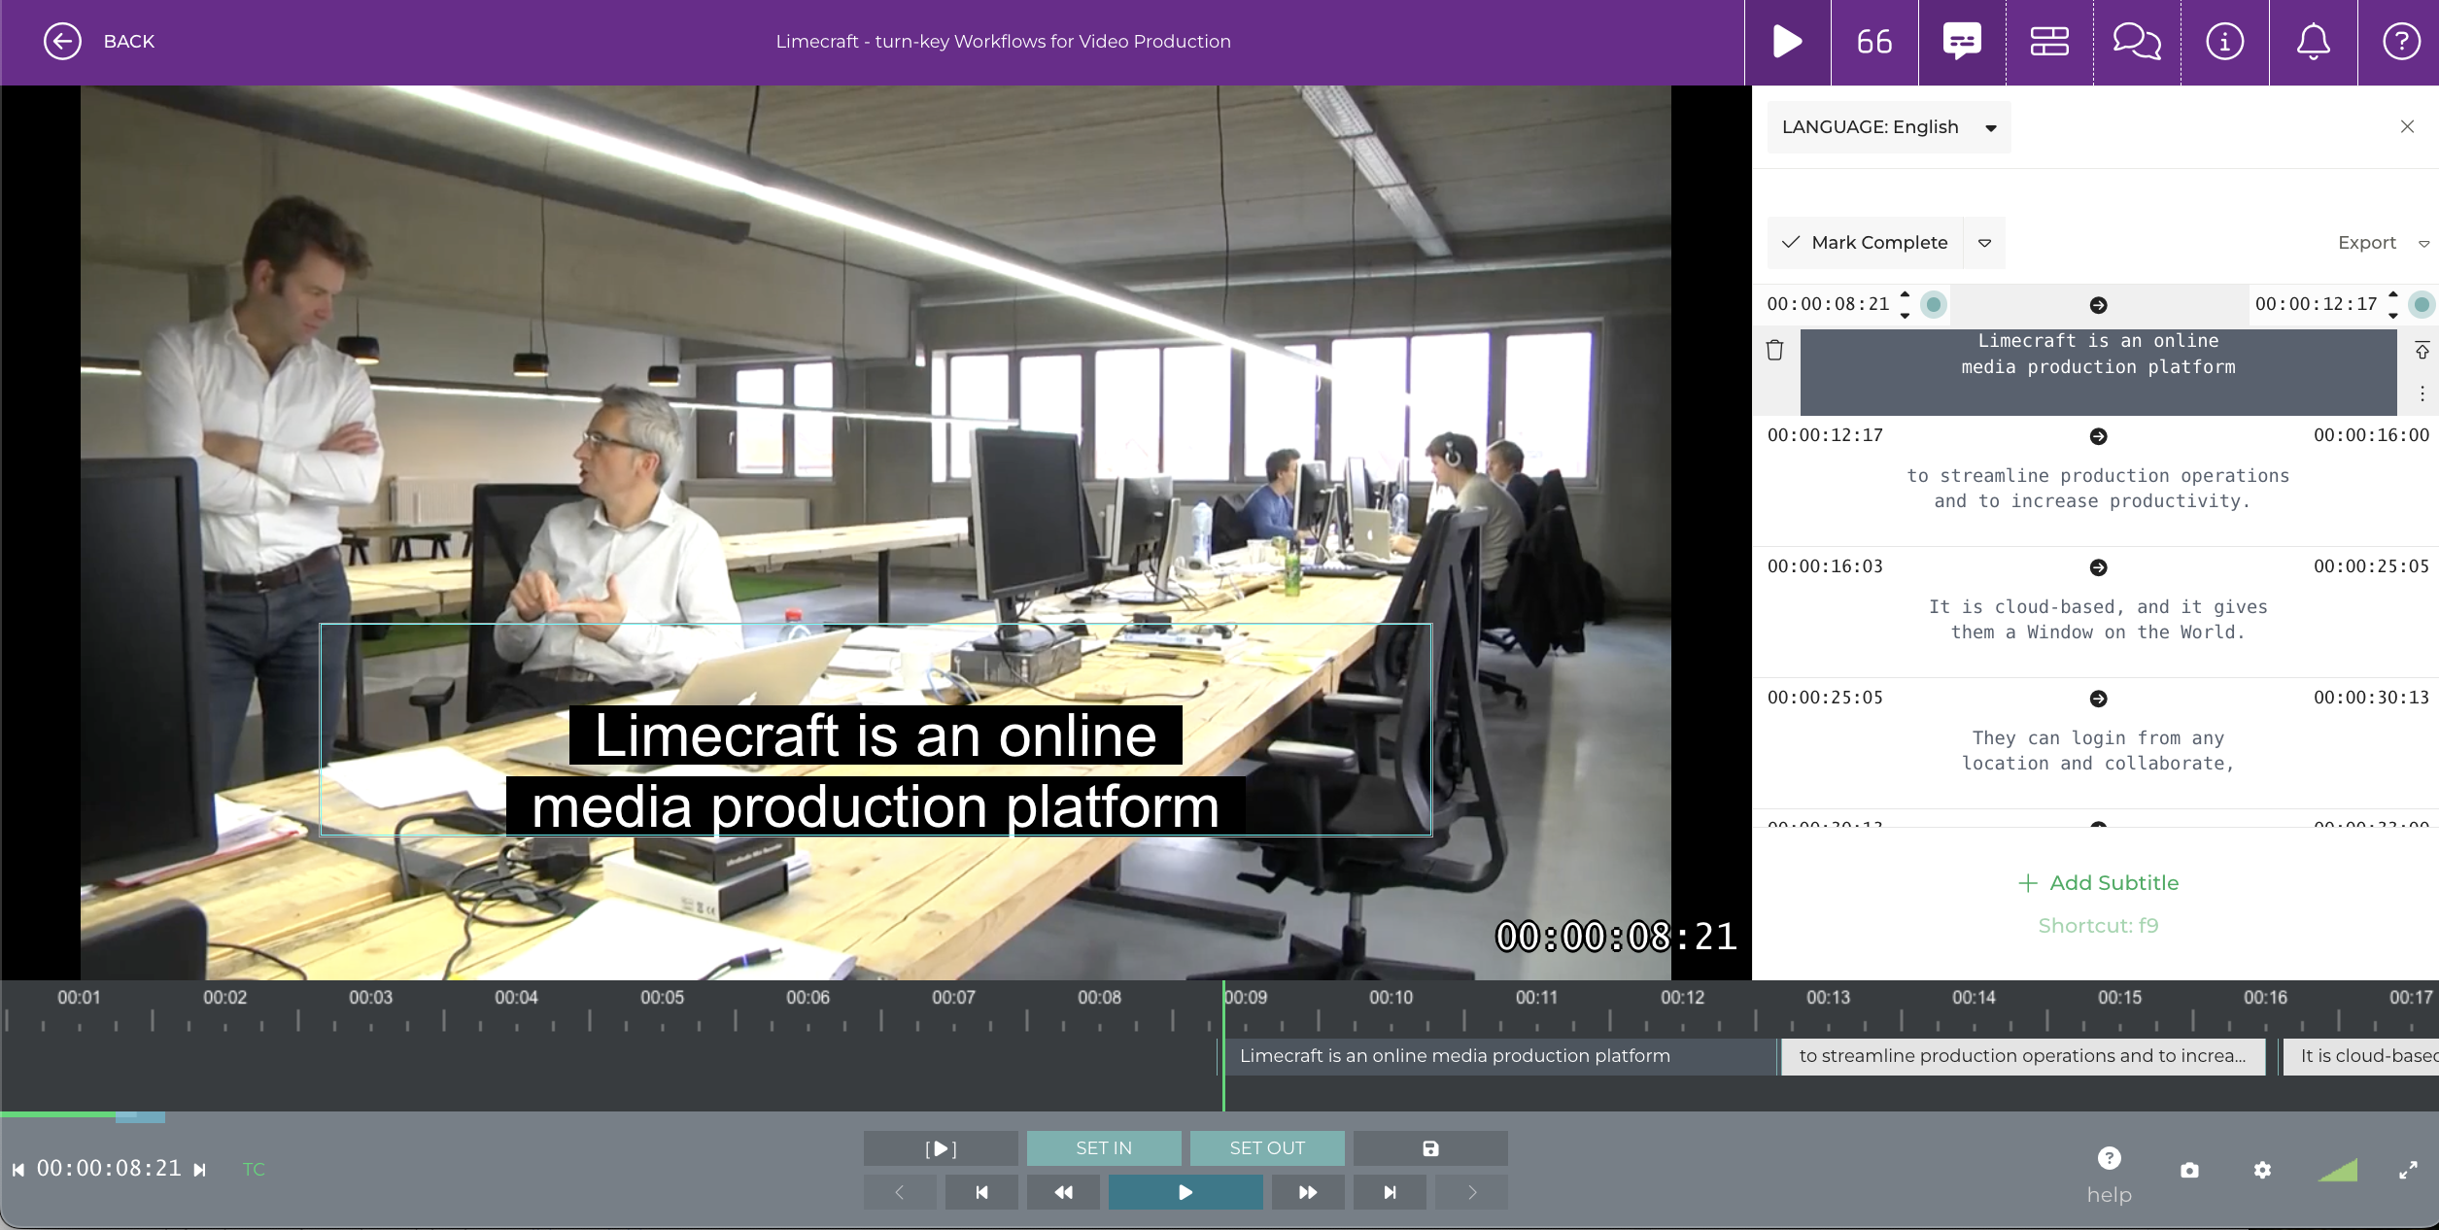Click the info icon in top bar
The height and width of the screenshot is (1230, 2439).
tap(2224, 42)
